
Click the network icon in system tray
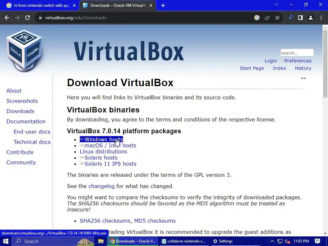coord(280,242)
